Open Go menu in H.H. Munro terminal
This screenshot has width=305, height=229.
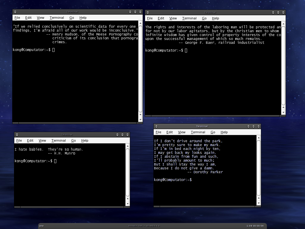[x=74, y=141]
